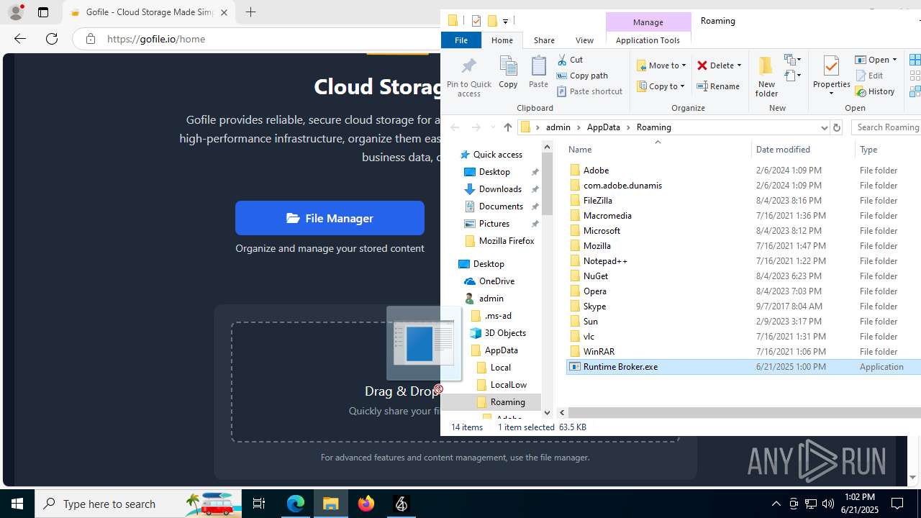Viewport: 921px width, 518px height.
Task: Click AppData in the address breadcrumb
Action: click(603, 127)
